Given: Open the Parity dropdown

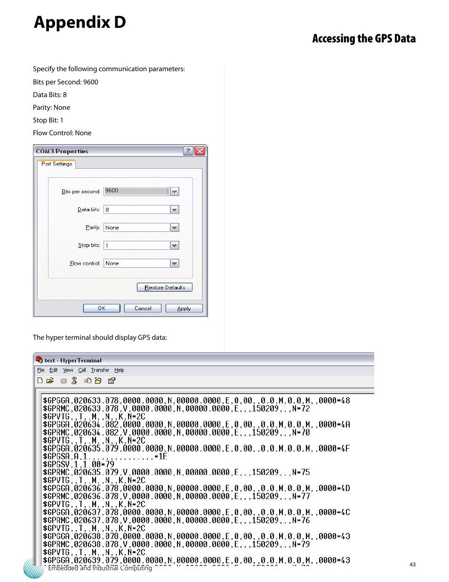Looking at the screenshot, I should click(175, 228).
